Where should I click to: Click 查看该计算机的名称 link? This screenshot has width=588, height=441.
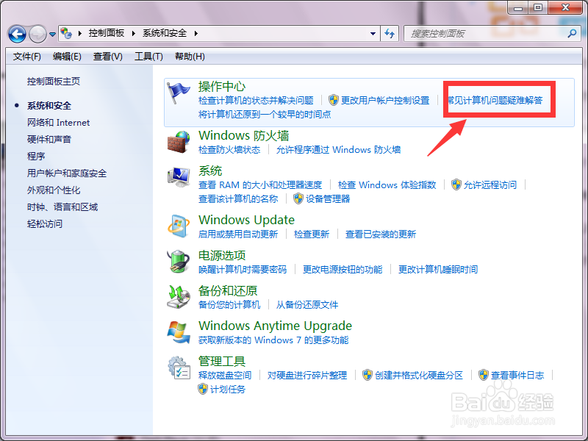tap(238, 198)
